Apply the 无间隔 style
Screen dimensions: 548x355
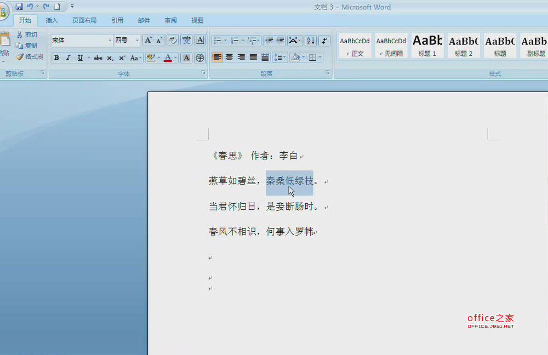click(x=391, y=45)
